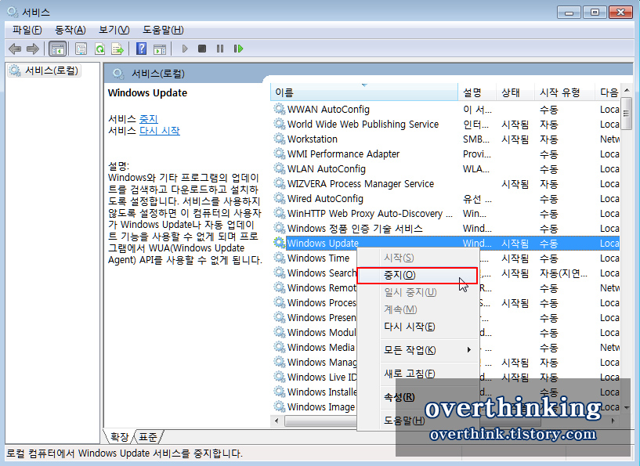
Task: Click the vertical scrollbar up arrow
Action: click(627, 91)
